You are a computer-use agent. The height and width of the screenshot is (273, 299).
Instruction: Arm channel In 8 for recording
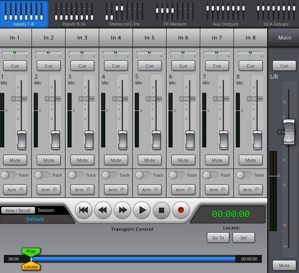coord(251,190)
